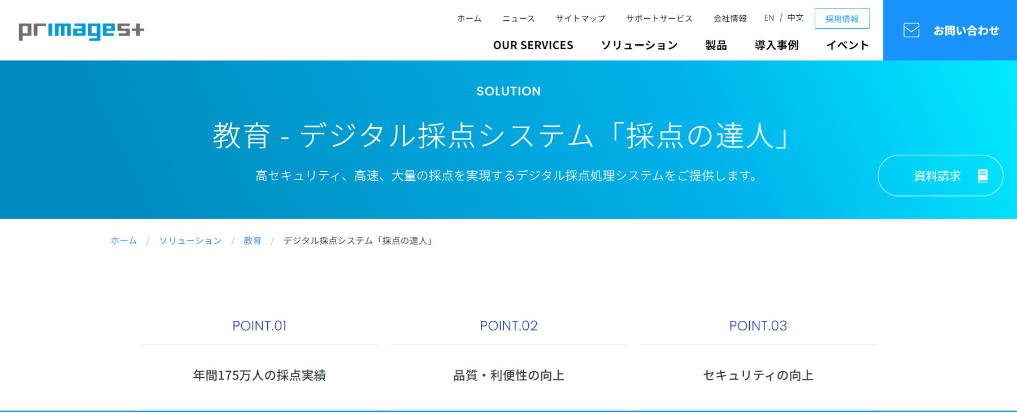
Task: Open the 会社情報 link
Action: (x=730, y=19)
